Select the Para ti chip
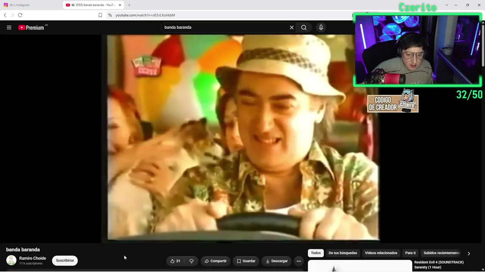The width and height of the screenshot is (485, 272). (410, 253)
